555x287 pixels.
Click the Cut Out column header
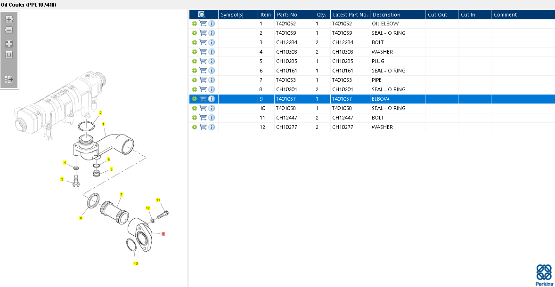click(442, 15)
